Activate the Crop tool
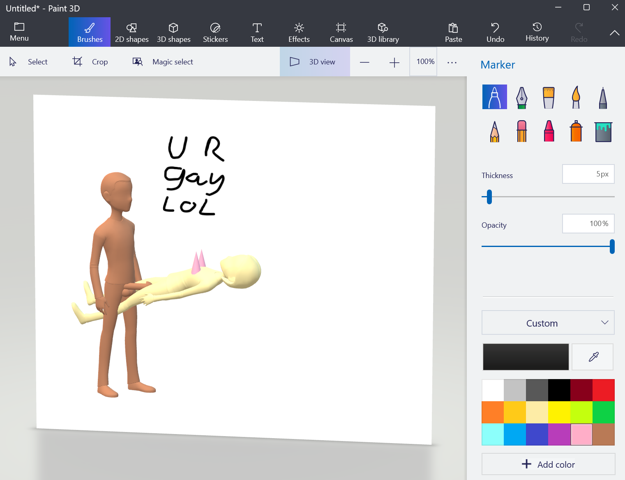Image resolution: width=625 pixels, height=480 pixels. point(90,62)
